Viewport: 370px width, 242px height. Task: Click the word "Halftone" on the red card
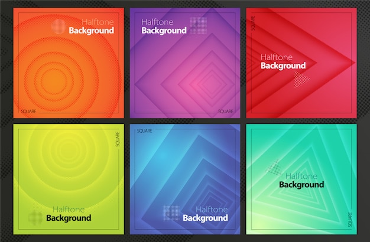(277, 57)
